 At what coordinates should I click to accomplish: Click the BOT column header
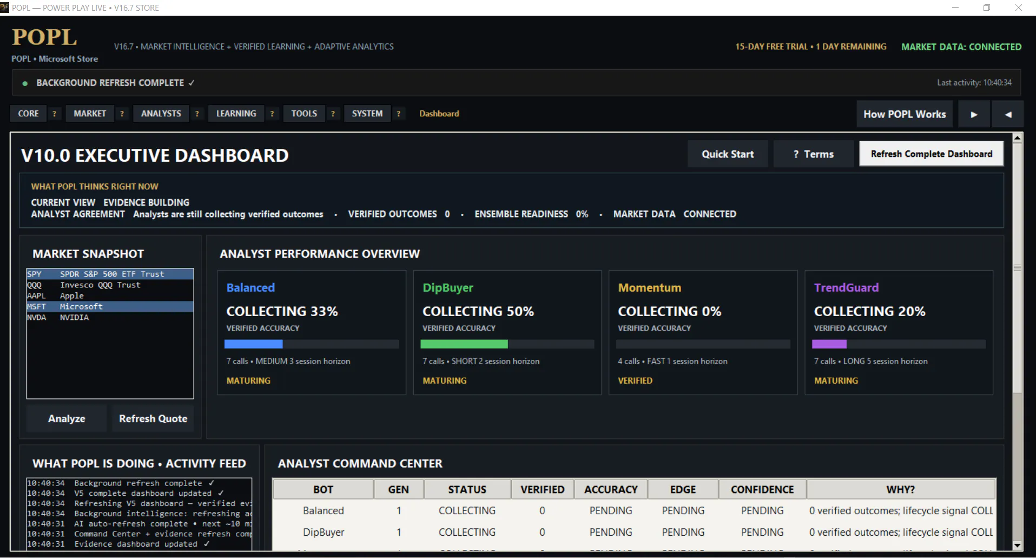coord(323,489)
